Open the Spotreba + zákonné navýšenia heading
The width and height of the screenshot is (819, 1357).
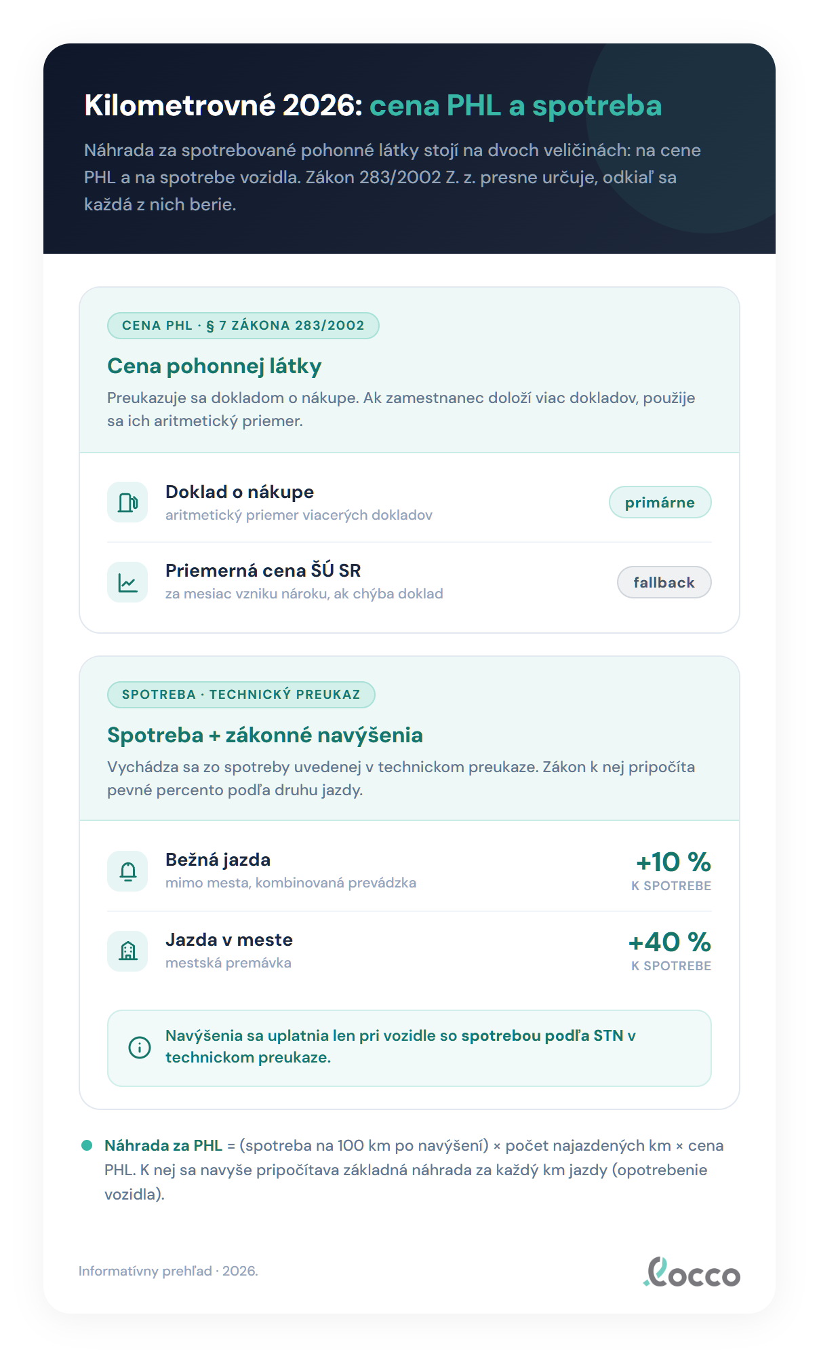pyautogui.click(x=265, y=735)
